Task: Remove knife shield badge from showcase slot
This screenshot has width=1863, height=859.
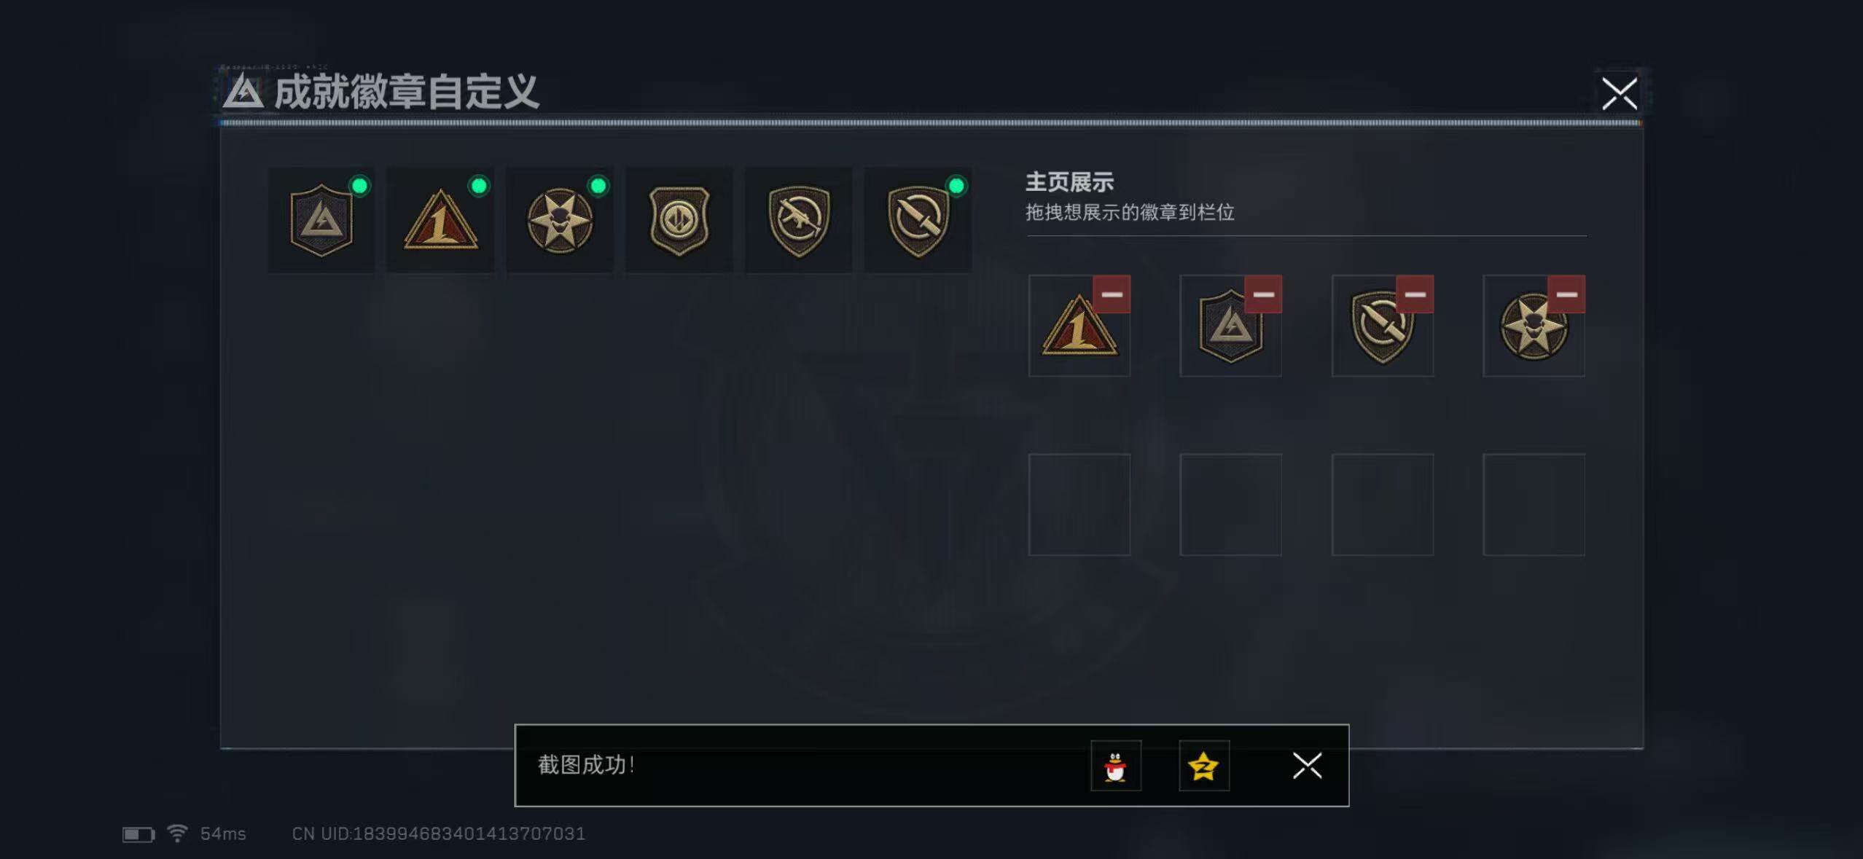Action: pos(1415,294)
